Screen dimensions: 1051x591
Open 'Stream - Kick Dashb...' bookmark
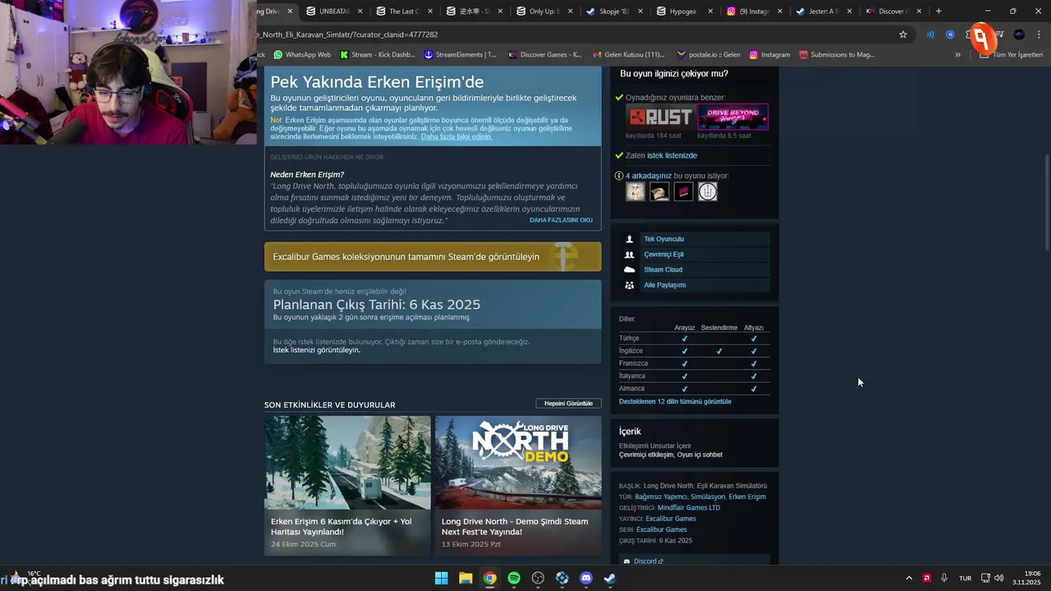pyautogui.click(x=377, y=55)
